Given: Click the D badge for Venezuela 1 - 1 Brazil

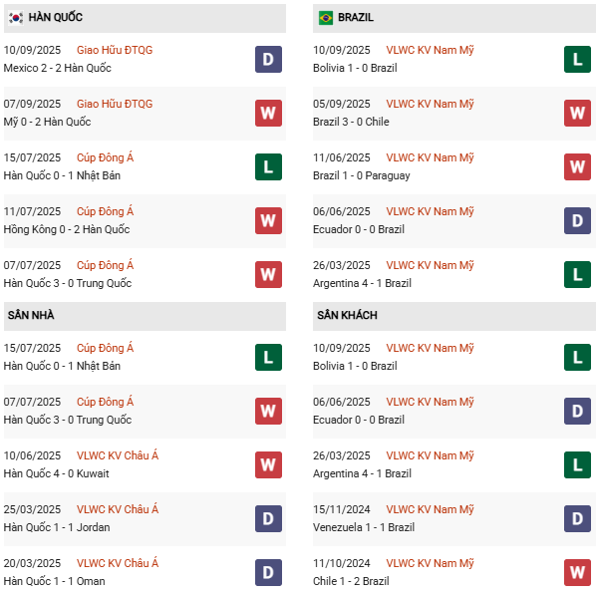Looking at the screenshot, I should 578,518.
